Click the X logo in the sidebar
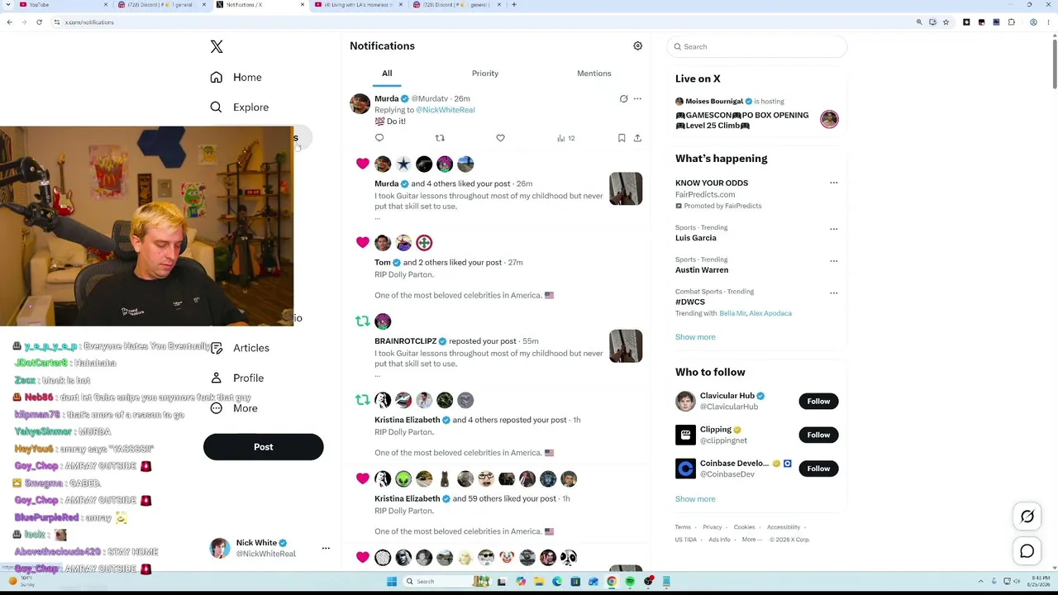The image size is (1058, 595). pos(217,47)
